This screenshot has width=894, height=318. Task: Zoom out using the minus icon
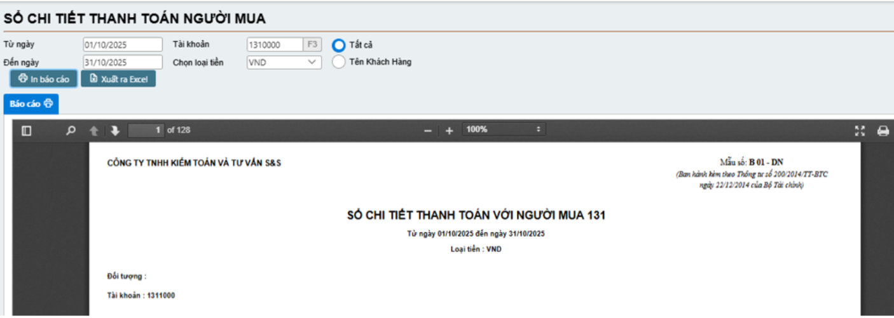[x=428, y=131]
